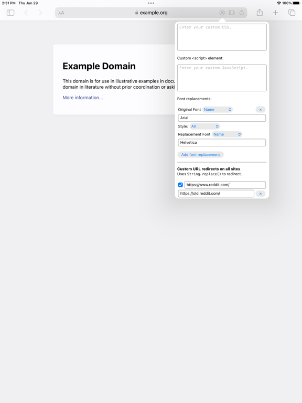
Task: Open the AA reader options
Action: coord(61,13)
